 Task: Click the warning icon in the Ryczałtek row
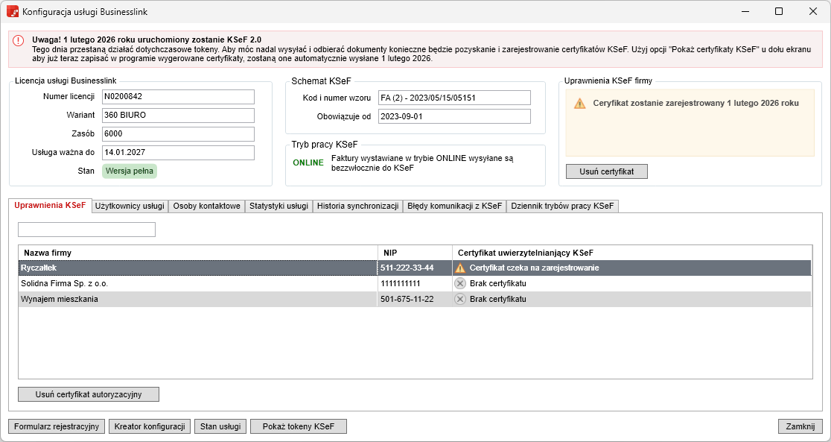pyautogui.click(x=460, y=268)
